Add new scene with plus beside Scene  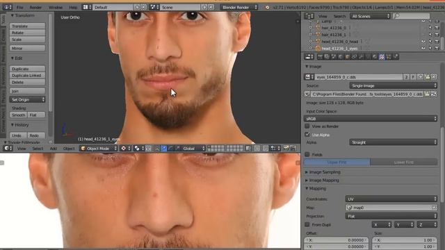204,7
